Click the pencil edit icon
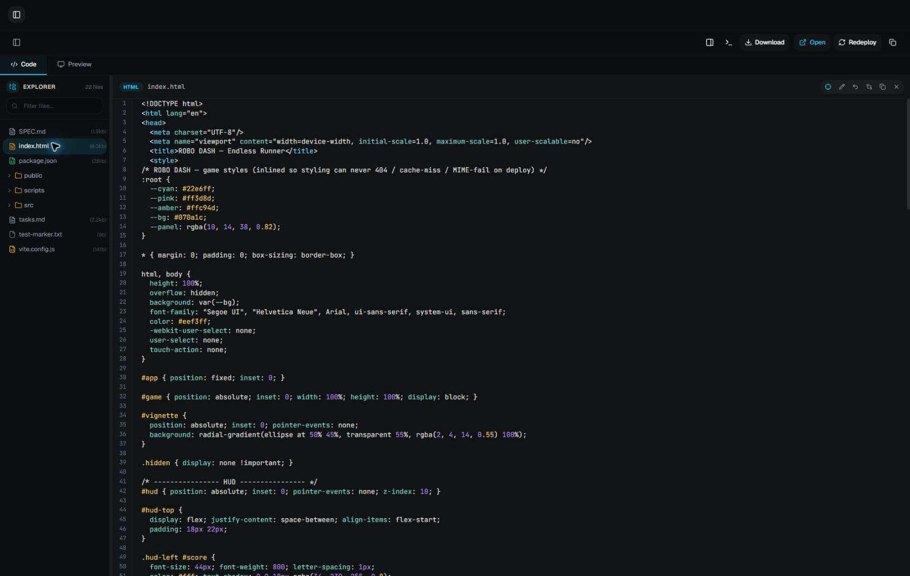 coord(842,87)
